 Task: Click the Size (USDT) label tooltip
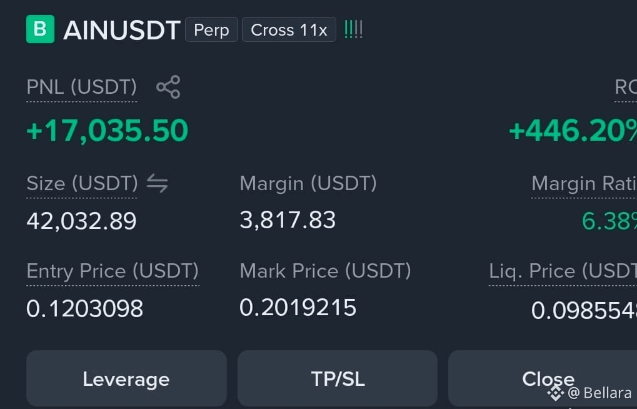(82, 183)
